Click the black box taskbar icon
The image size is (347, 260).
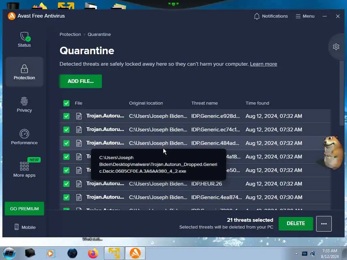click(x=30, y=253)
